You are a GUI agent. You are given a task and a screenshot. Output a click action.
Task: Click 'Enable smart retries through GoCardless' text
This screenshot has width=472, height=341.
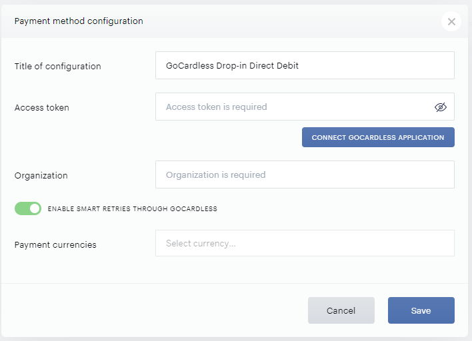tap(133, 208)
